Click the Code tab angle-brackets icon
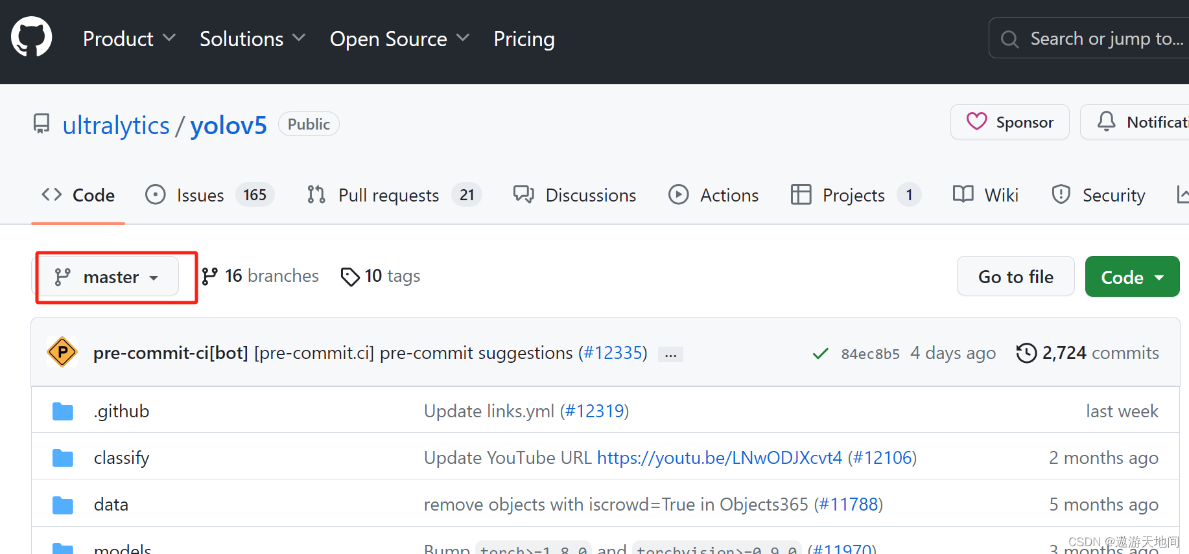Image resolution: width=1189 pixels, height=554 pixels. tap(52, 194)
